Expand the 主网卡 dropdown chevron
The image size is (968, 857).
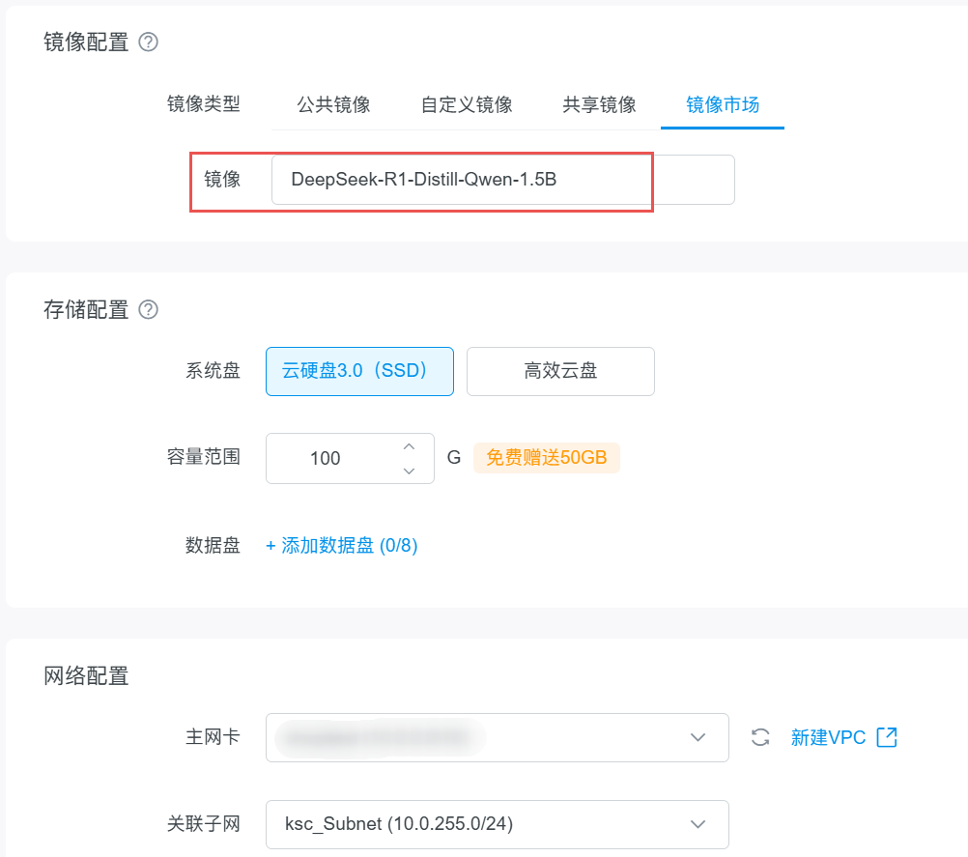pos(698,737)
